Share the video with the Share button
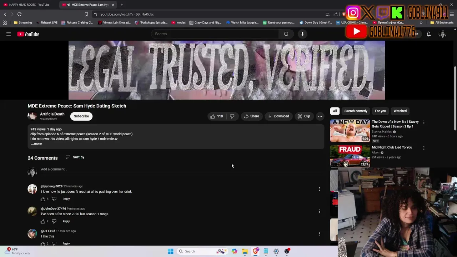The image size is (457, 257). click(x=251, y=116)
